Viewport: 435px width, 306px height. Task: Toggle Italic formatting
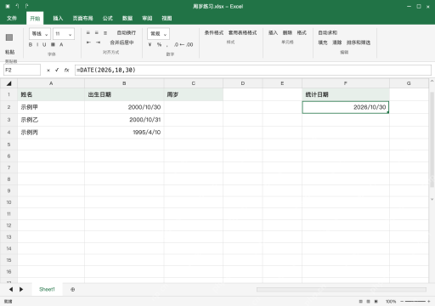(37, 44)
